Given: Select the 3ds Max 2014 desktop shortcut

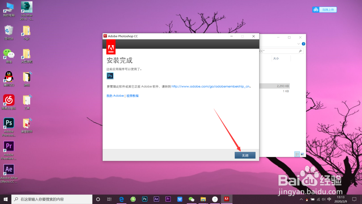Looking at the screenshot, I should (26, 11).
